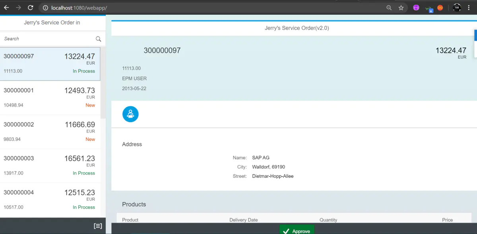Open the purple extension icon in the toolbar
Image resolution: width=477 pixels, height=234 pixels.
(416, 8)
